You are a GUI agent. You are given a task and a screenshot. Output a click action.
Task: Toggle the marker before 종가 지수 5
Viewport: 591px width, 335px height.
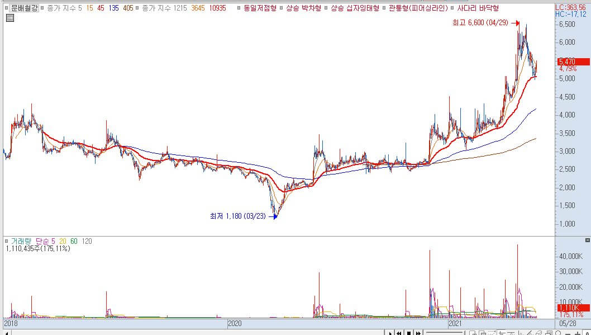[x=42, y=8]
